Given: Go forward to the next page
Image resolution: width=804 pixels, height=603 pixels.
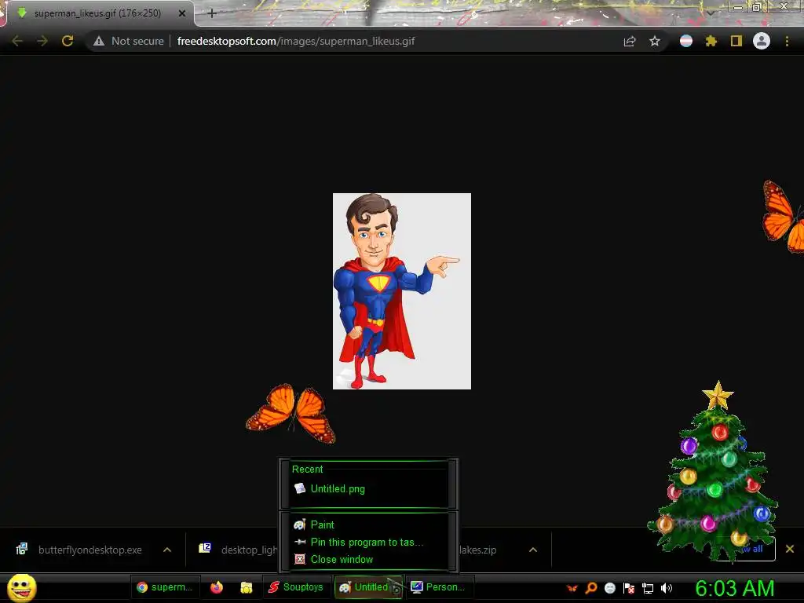Looking at the screenshot, I should point(42,41).
